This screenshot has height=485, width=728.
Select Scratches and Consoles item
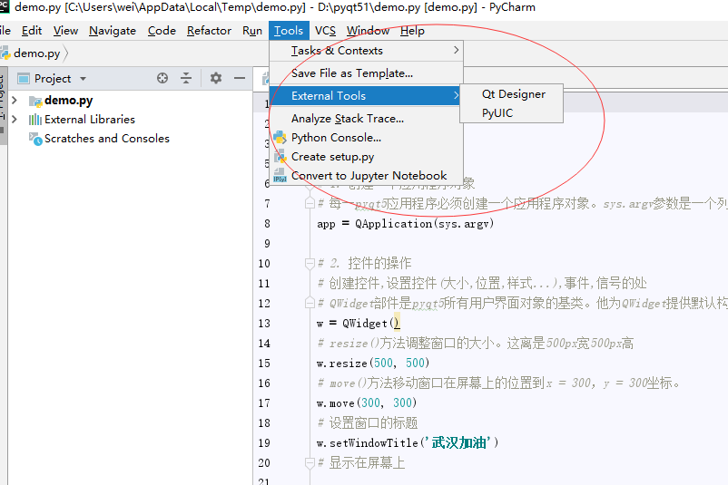click(x=107, y=139)
